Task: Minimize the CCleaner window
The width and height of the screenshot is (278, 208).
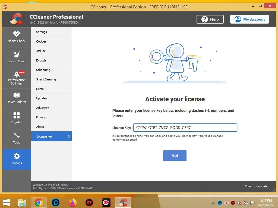Action: coord(253,6)
